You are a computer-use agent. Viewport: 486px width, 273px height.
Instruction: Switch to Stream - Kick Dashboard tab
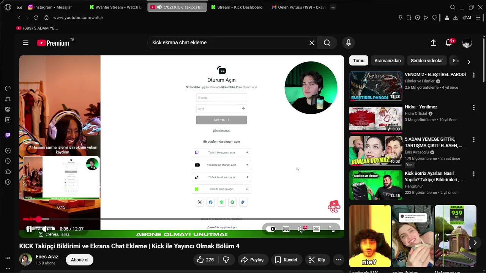coord(238,7)
